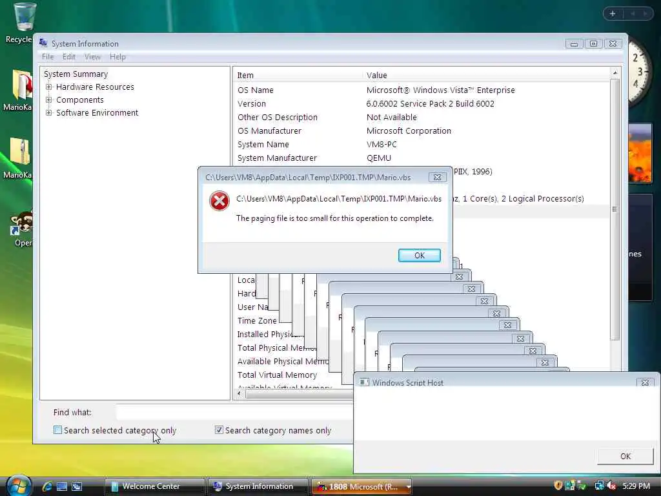Viewport: 661px width, 496px height.
Task: Click the network tray icon
Action: click(598, 486)
